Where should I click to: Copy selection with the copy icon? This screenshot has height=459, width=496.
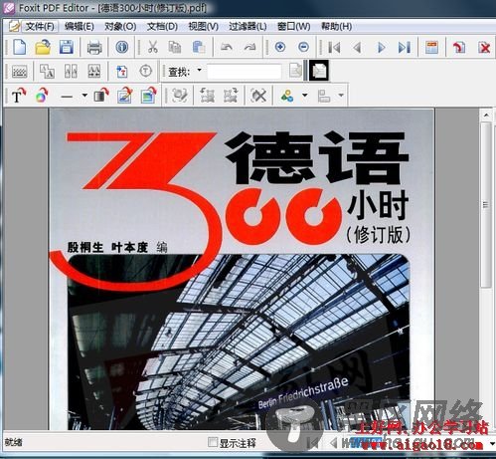click(175, 47)
